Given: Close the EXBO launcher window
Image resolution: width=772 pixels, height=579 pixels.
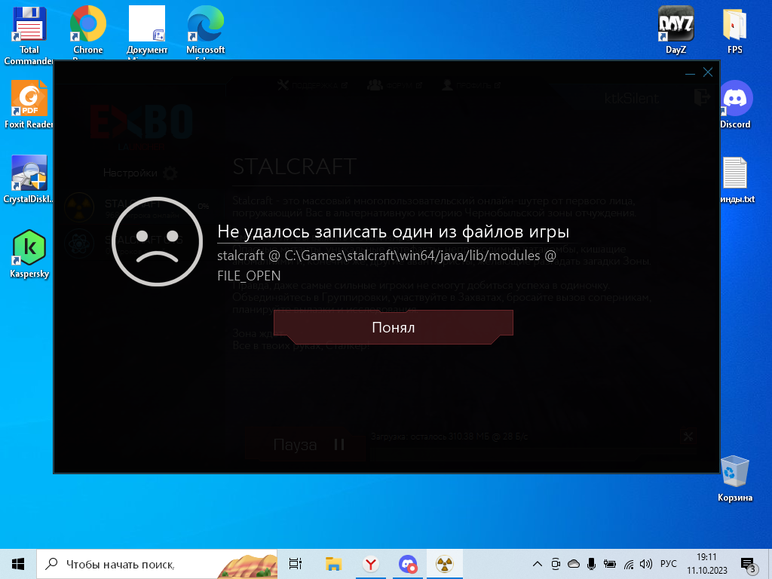Looking at the screenshot, I should click(x=708, y=72).
